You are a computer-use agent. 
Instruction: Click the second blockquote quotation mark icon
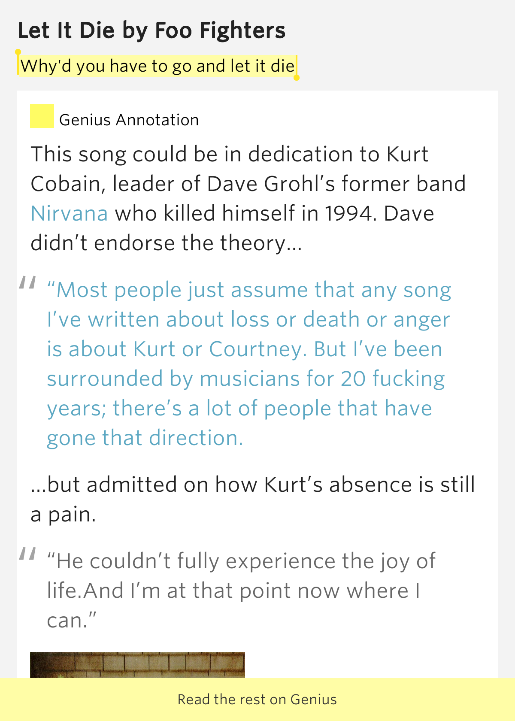click(27, 554)
